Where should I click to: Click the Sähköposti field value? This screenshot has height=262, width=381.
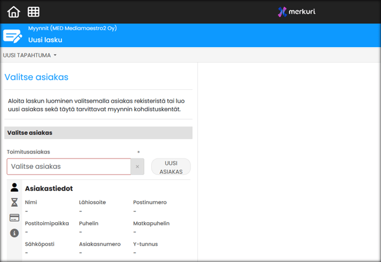coord(26,252)
